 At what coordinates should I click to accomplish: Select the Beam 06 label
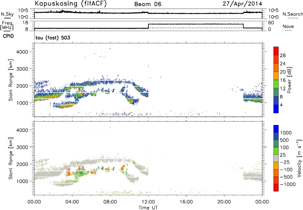[x=148, y=4]
